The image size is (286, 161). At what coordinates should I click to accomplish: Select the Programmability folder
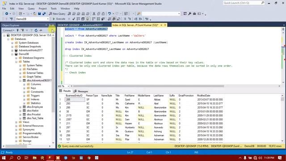click(x=32, y=133)
